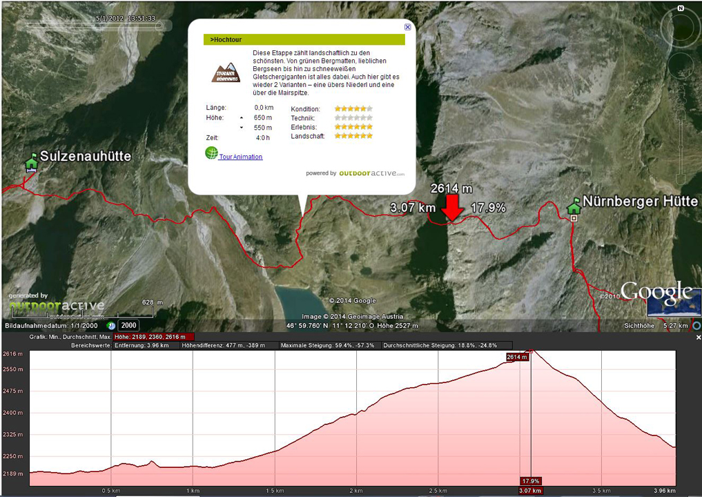Click the Sulzenauhütte hut placemark icon

point(30,163)
